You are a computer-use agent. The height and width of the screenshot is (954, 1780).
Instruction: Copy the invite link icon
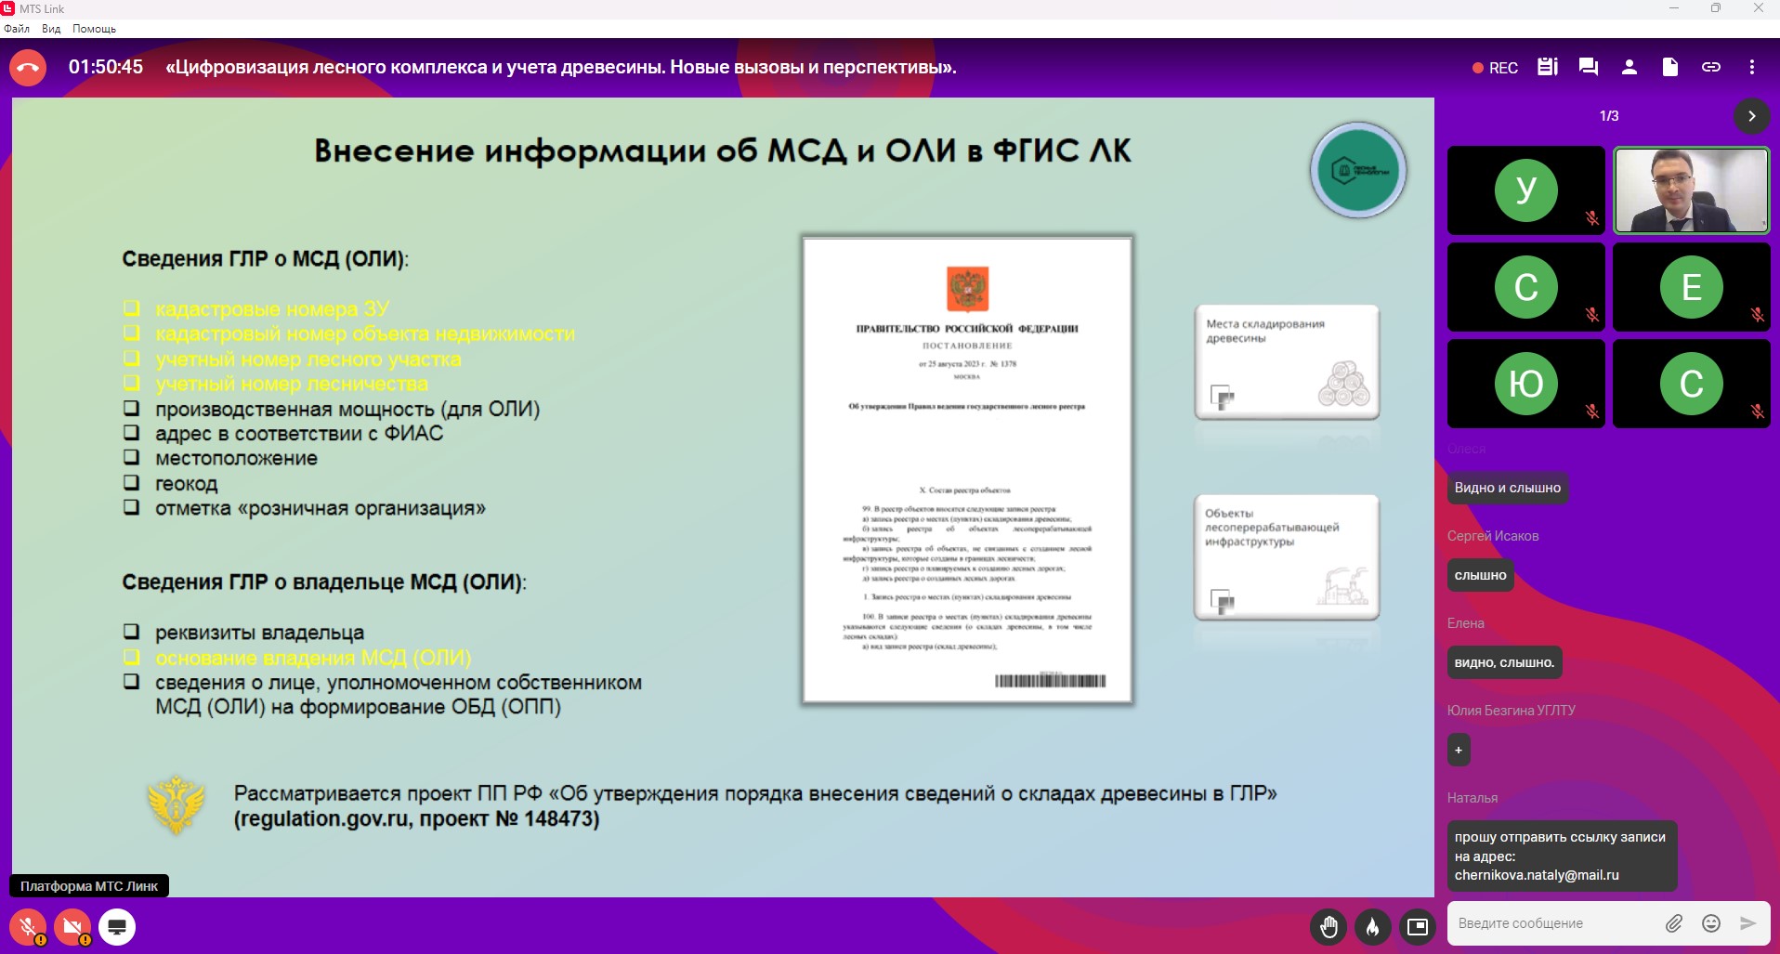(1710, 67)
